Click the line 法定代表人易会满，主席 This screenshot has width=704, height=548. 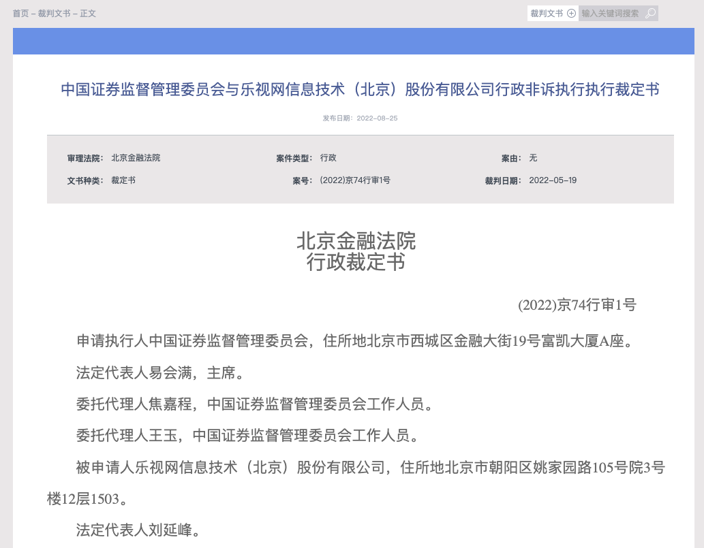[160, 372]
